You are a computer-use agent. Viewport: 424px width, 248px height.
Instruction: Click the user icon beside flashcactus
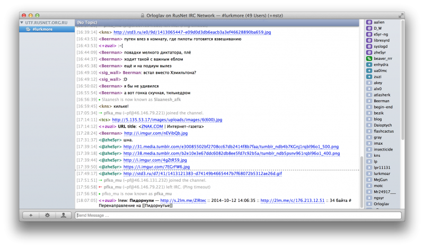coord(369,131)
